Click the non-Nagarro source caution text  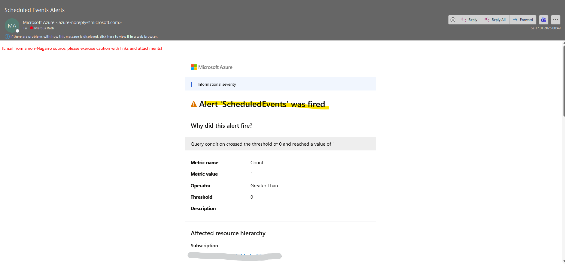click(82, 48)
